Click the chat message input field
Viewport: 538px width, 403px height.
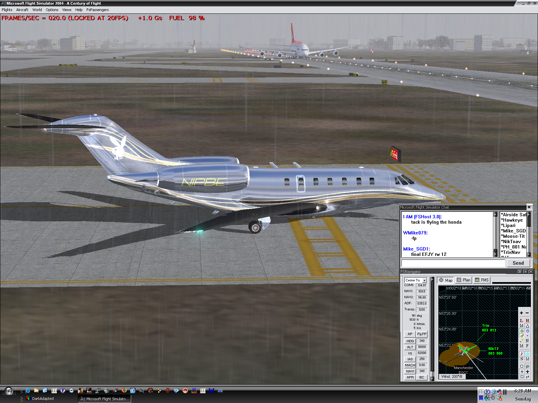tap(453, 263)
